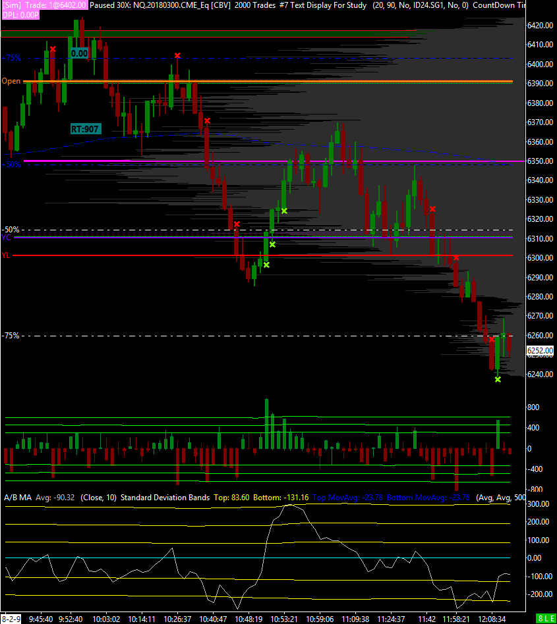Select the red 'YL' line label
The height and width of the screenshot is (624, 557).
[5, 255]
